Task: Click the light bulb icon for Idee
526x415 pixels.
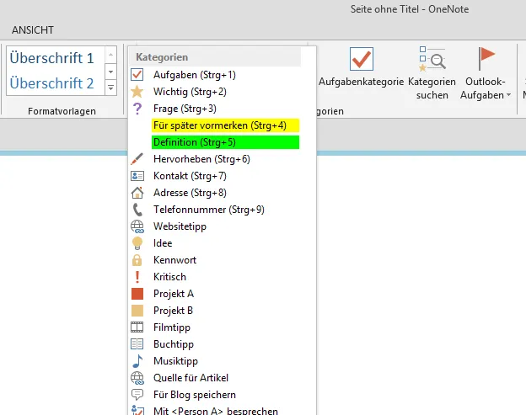Action: (x=137, y=243)
